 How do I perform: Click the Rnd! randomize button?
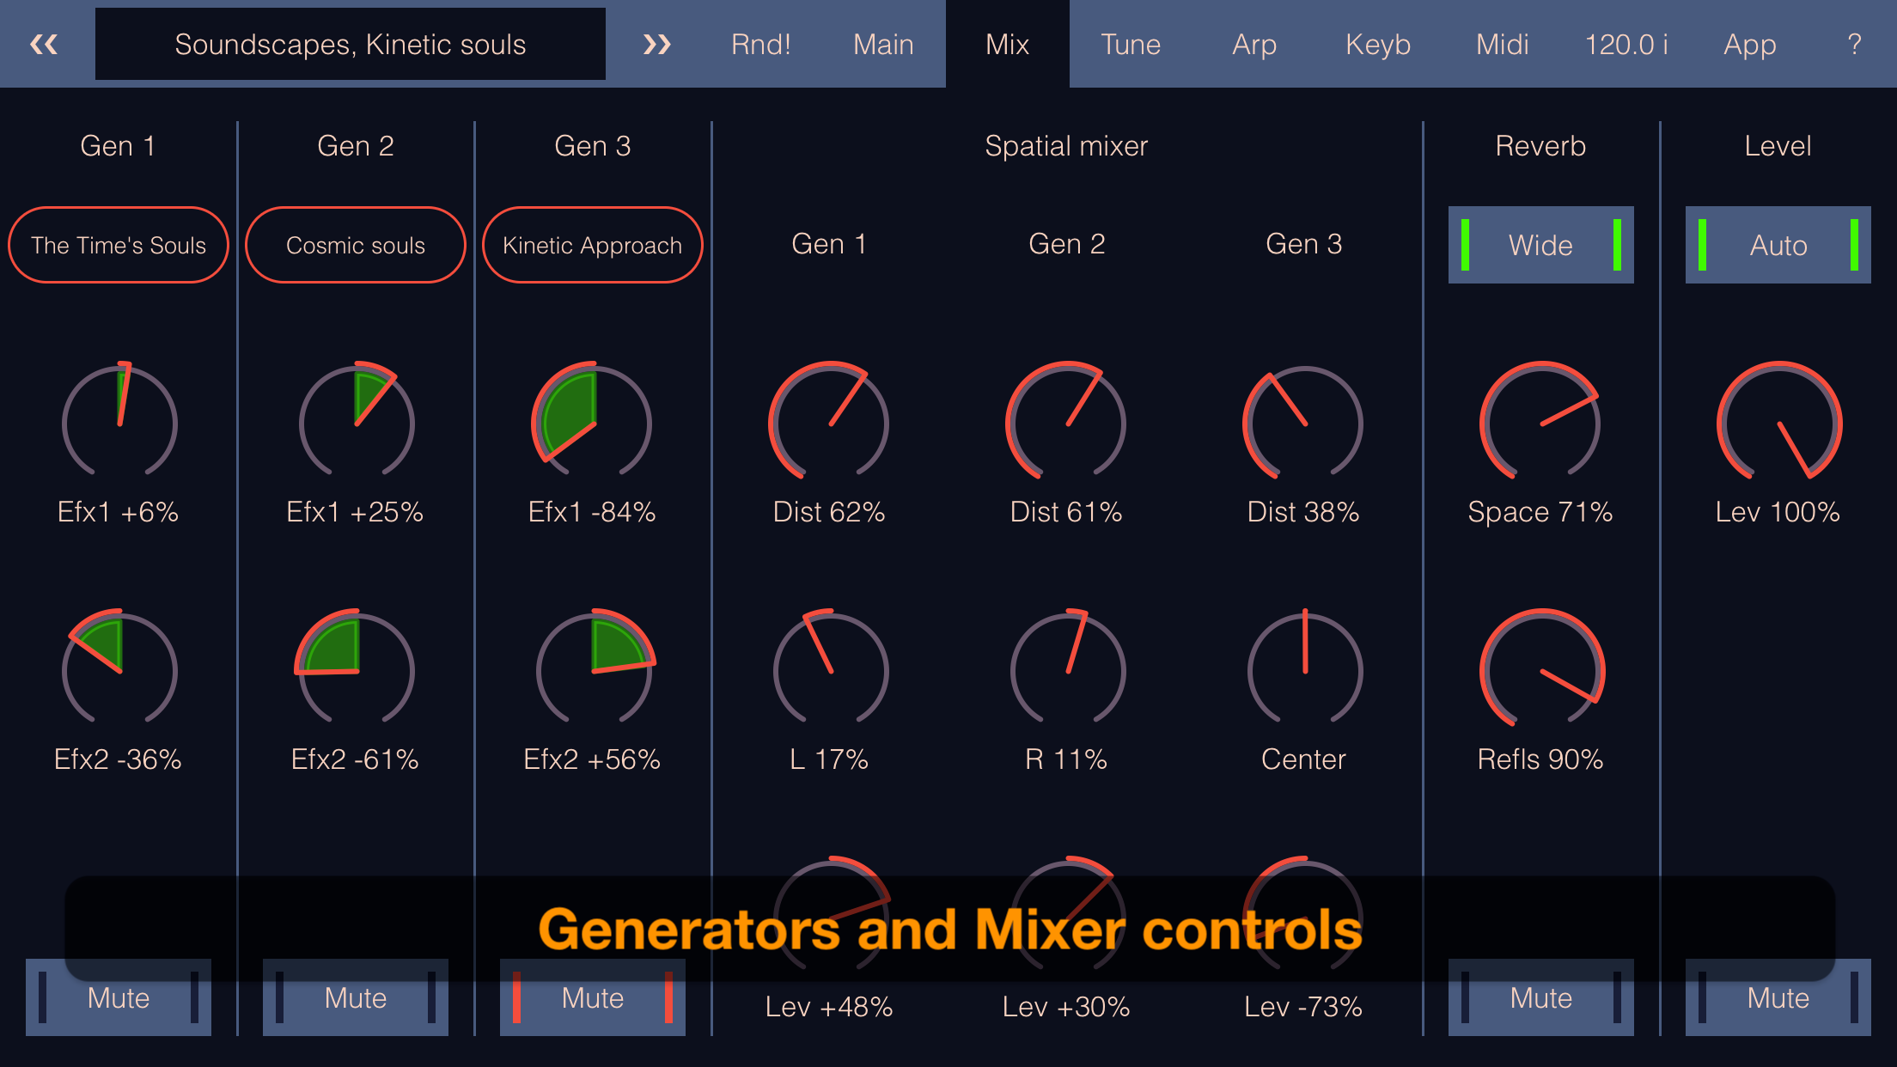coord(760,44)
